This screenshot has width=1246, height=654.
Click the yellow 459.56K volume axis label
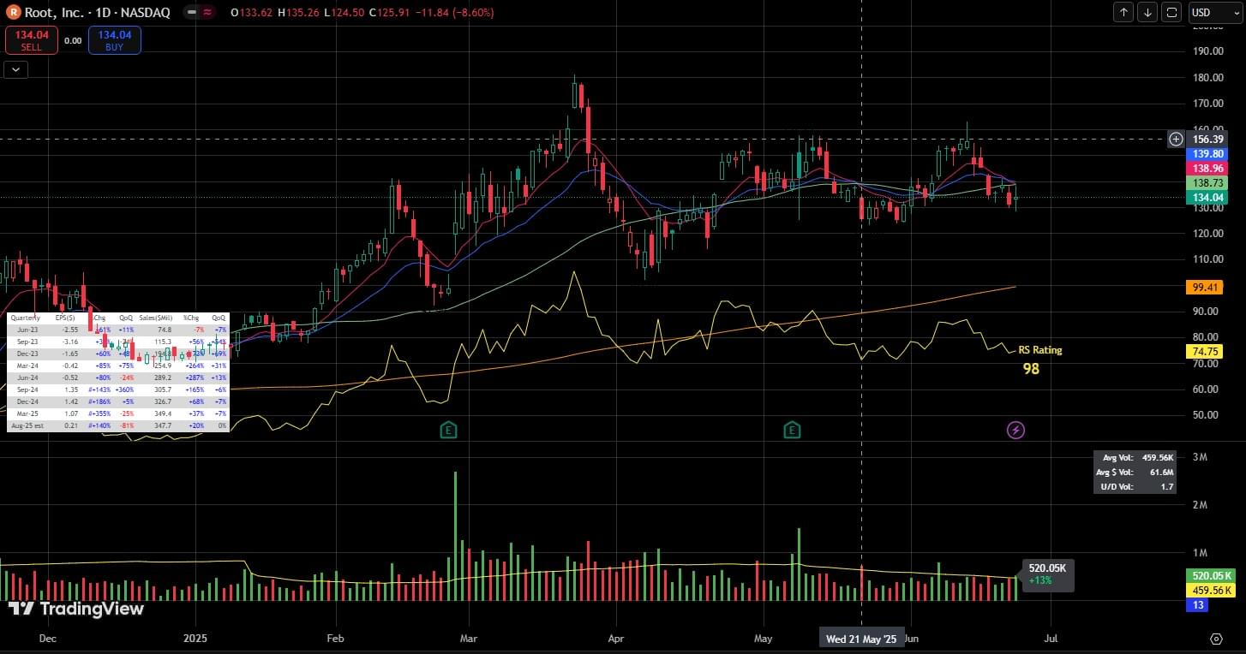[1209, 591]
